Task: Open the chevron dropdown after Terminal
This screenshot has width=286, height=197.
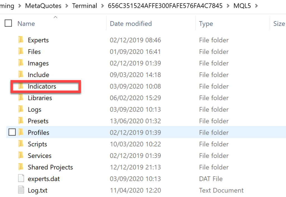Action: 103,6
